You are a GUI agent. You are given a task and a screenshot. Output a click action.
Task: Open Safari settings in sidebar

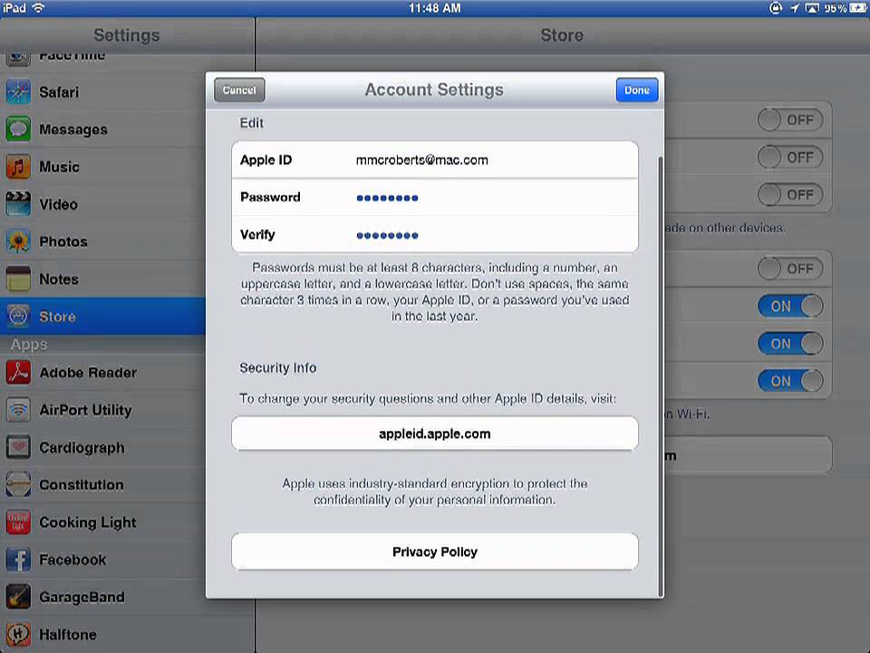102,93
